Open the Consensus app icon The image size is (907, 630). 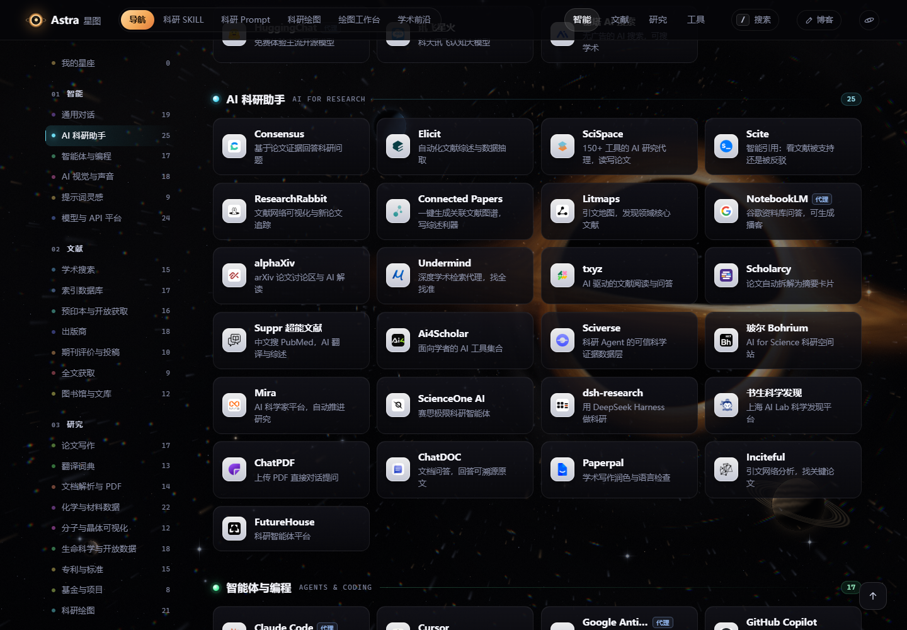pyautogui.click(x=234, y=146)
